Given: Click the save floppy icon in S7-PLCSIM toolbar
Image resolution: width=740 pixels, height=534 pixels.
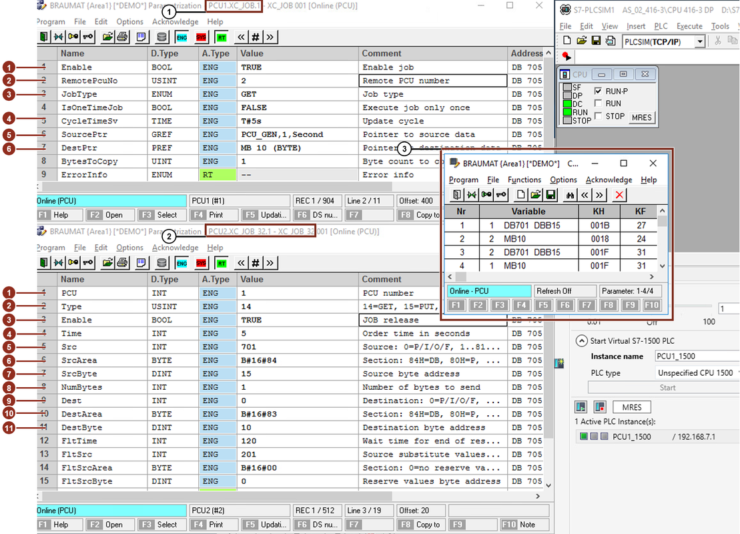Looking at the screenshot, I should 596,41.
